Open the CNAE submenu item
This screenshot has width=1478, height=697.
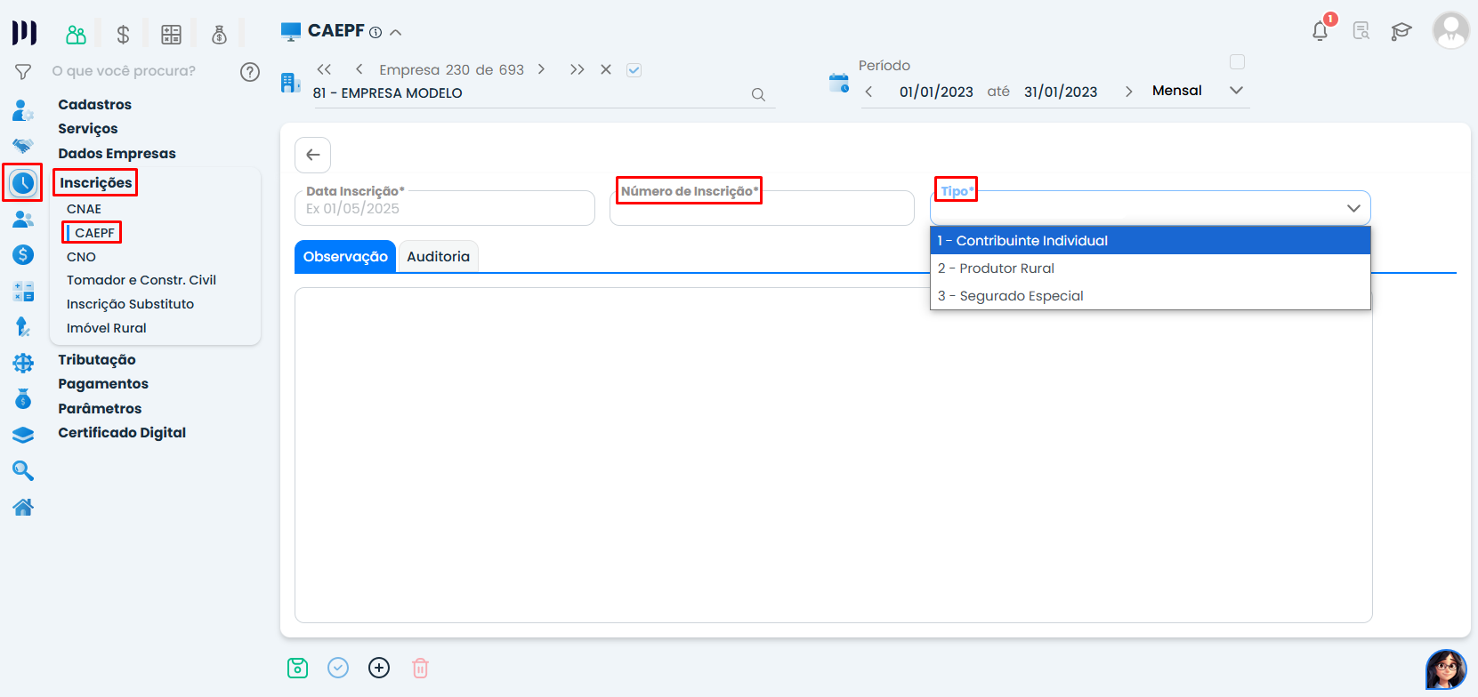(x=85, y=209)
